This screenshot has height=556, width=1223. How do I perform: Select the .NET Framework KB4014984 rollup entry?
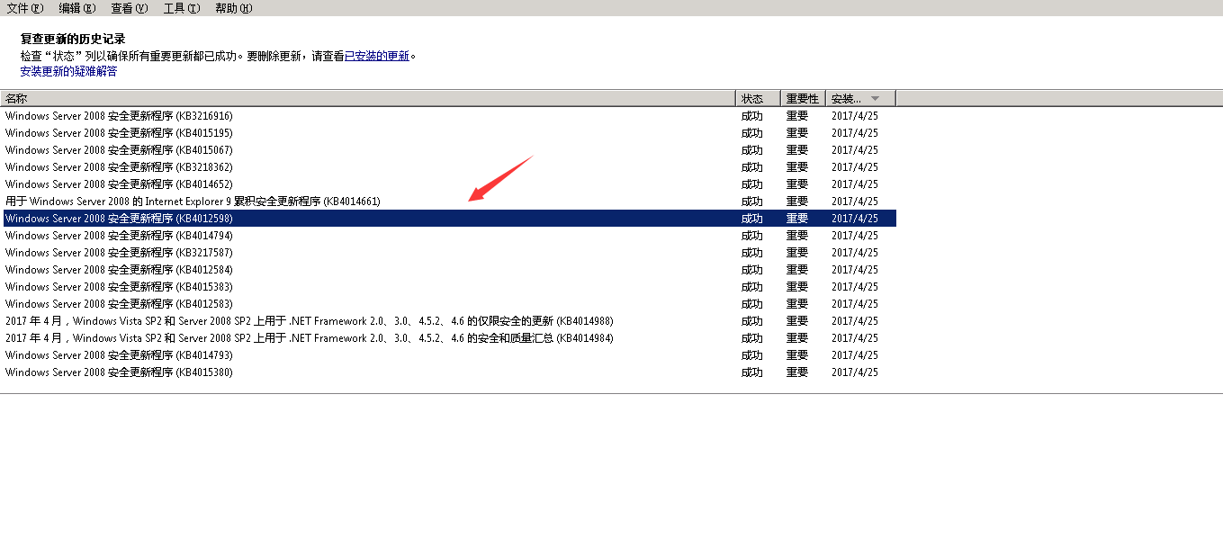pos(310,338)
